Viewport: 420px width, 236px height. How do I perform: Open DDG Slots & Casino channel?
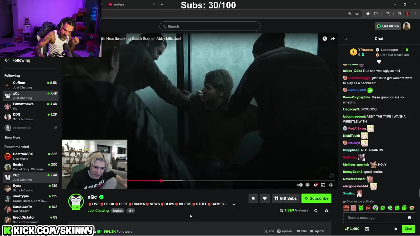31,117
